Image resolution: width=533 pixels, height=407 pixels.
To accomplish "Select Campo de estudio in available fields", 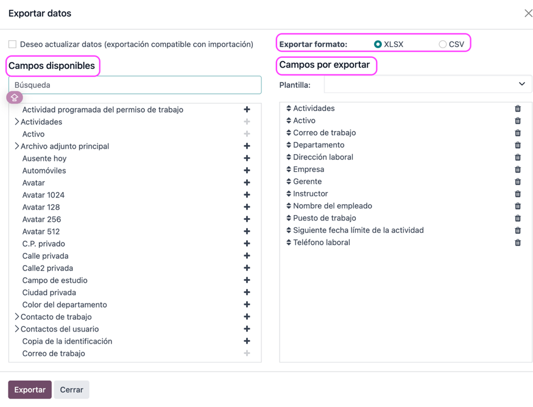I will coord(55,280).
